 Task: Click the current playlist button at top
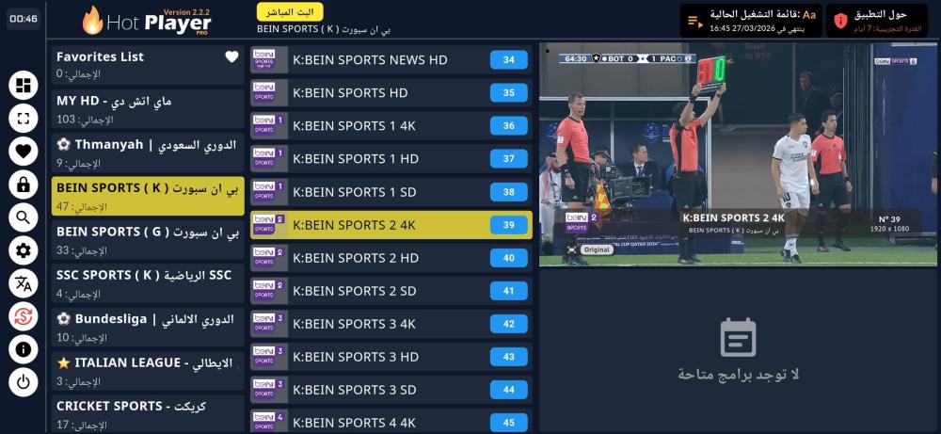751,21
